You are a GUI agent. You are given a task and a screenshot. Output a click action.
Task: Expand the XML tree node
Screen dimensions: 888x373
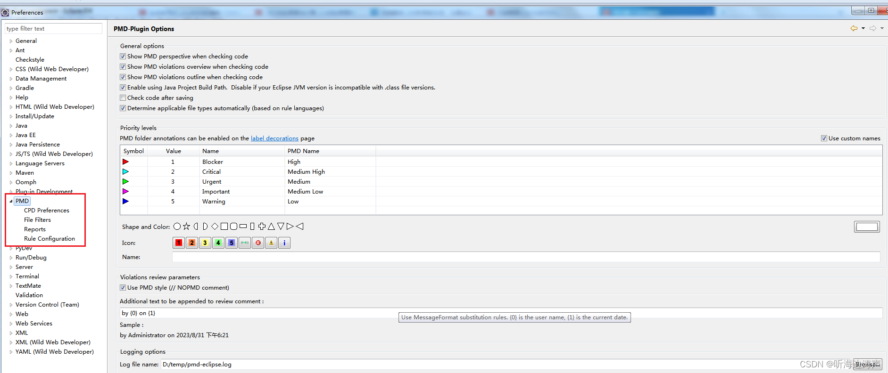tap(11, 333)
